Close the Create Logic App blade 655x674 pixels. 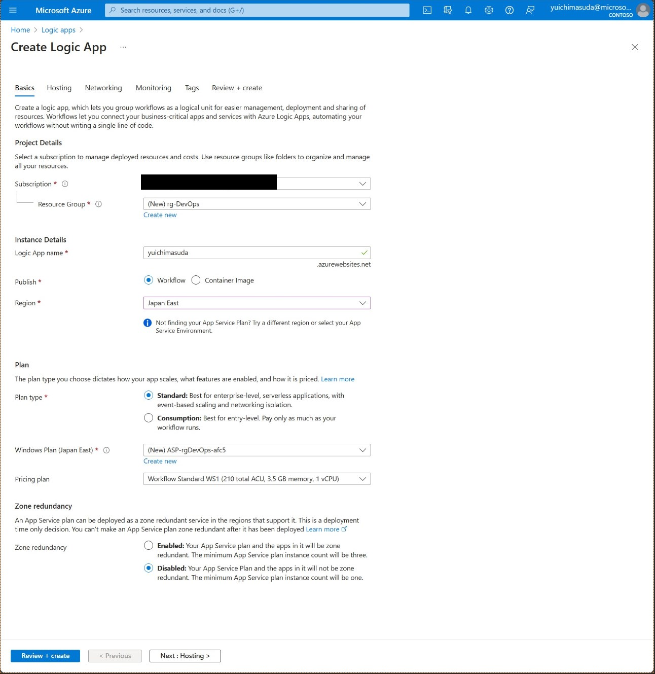tap(635, 47)
